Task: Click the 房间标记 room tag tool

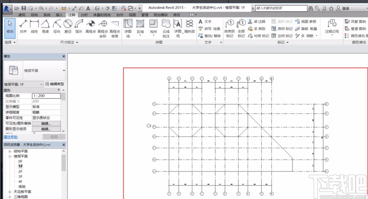Action: pos(282,29)
